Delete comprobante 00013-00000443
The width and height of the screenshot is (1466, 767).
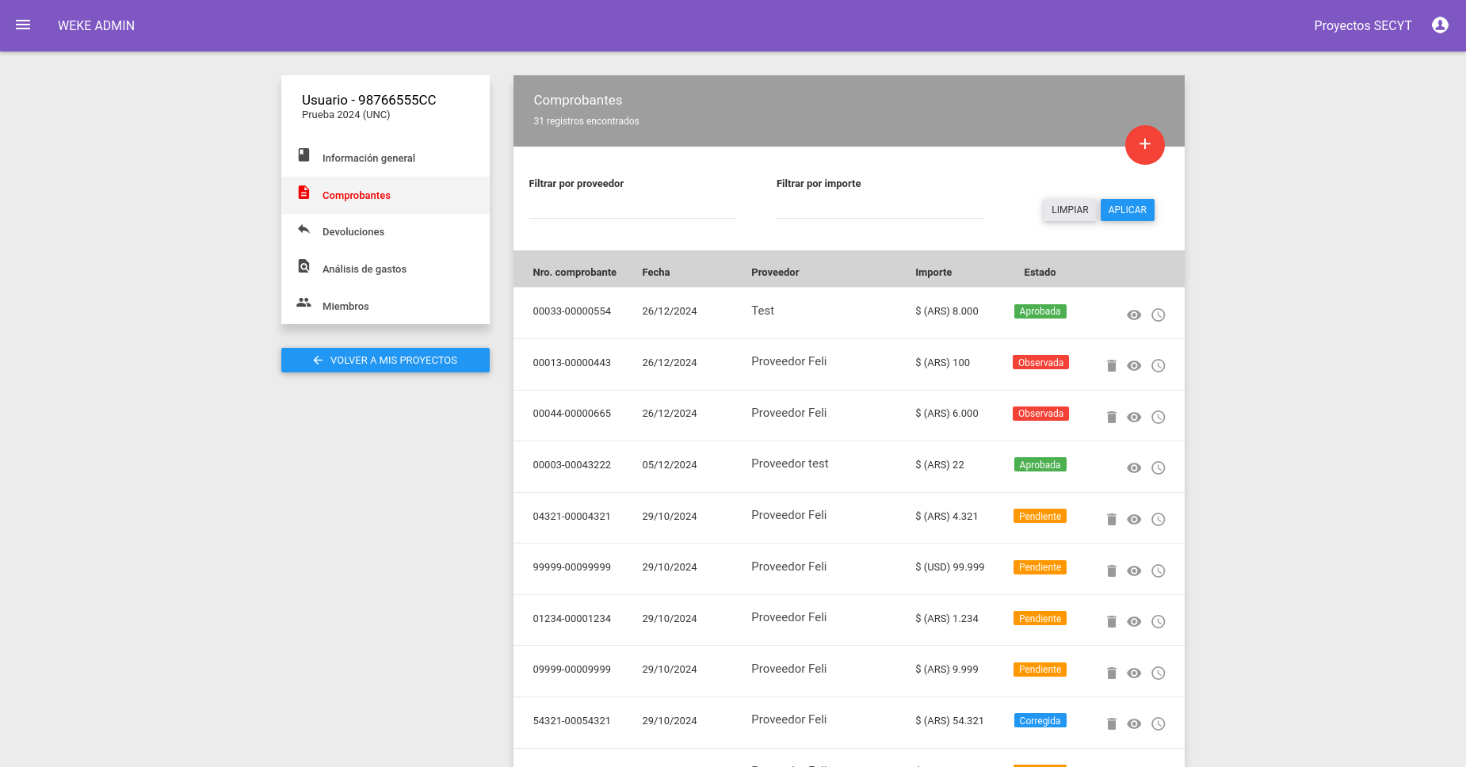click(x=1111, y=366)
